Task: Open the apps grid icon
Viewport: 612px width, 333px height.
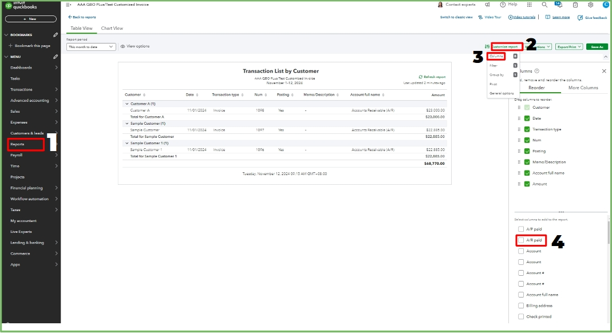Action: (x=530, y=5)
